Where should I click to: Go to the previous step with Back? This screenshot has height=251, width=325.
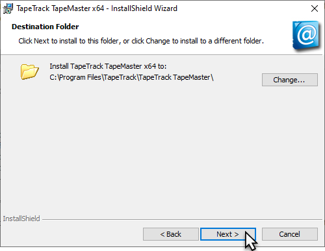click(x=171, y=234)
